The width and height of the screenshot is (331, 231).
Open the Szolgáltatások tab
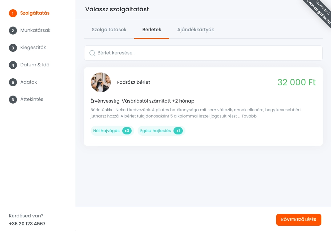(109, 30)
